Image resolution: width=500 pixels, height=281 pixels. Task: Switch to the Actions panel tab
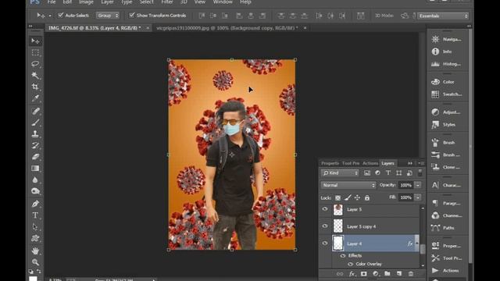(x=370, y=163)
